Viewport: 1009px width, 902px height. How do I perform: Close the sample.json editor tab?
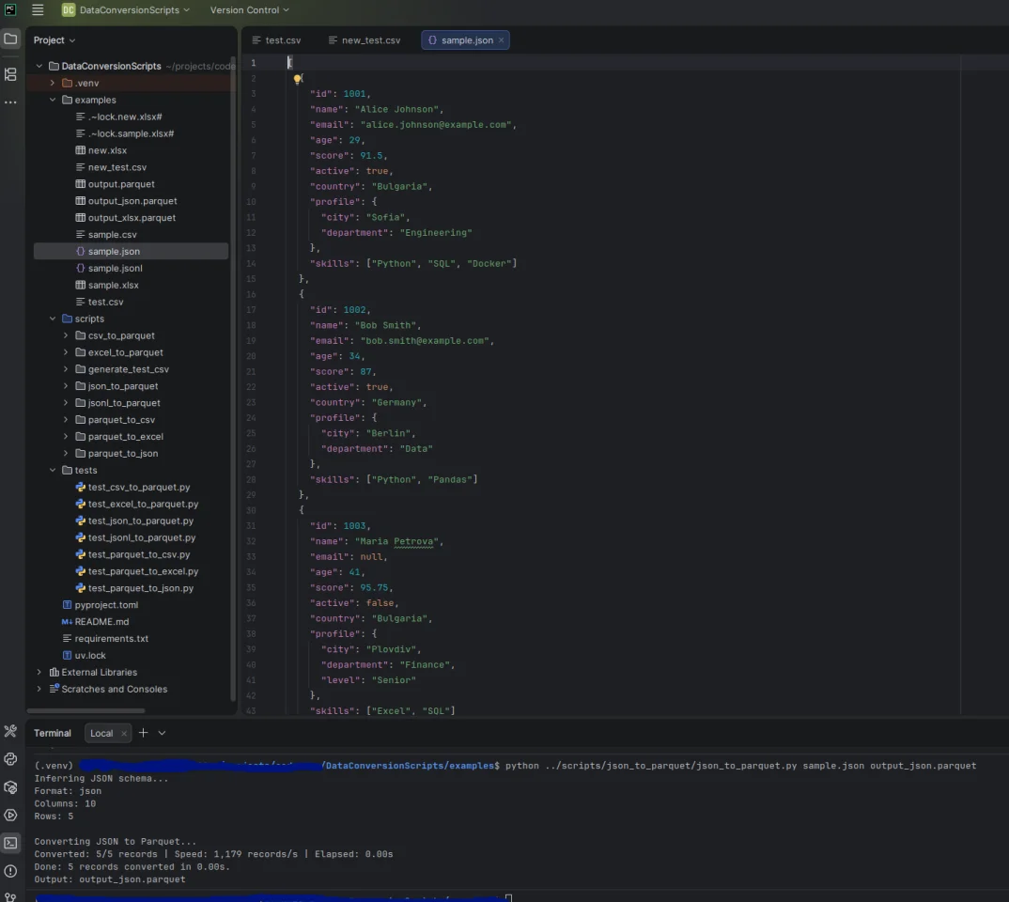[502, 39]
